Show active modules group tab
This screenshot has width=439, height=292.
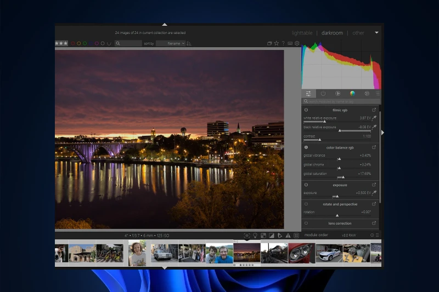[323, 94]
